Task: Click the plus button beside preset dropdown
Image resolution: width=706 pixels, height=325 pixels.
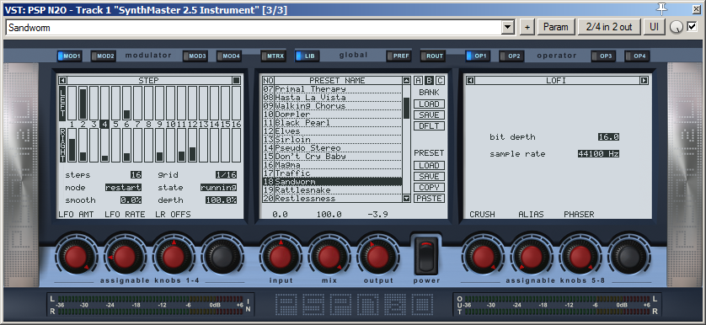Action: coord(527,27)
